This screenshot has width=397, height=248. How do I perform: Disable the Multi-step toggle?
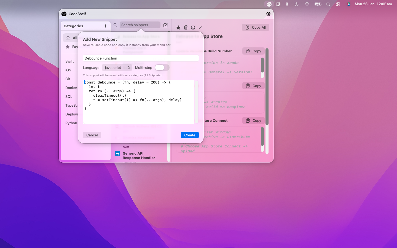(162, 68)
